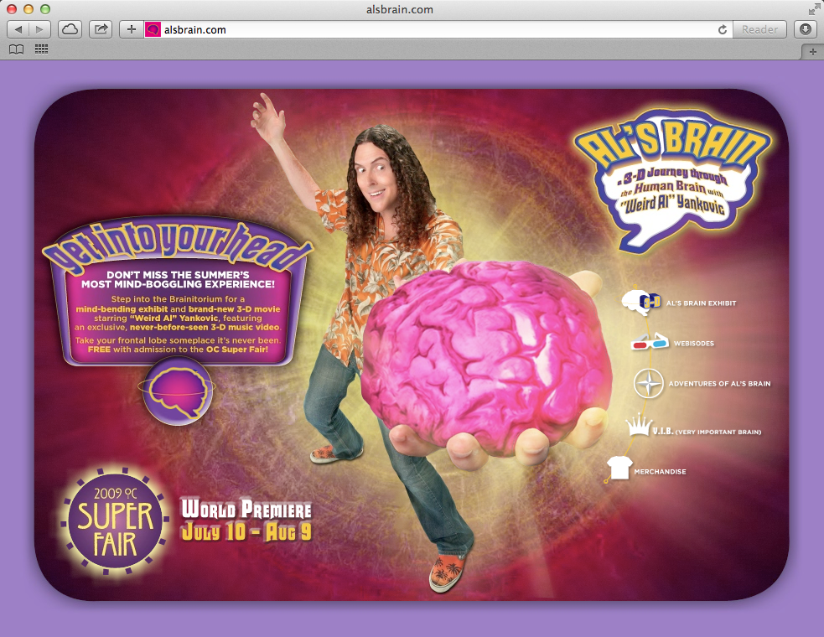Click the Reader button
The image size is (824, 637).
tap(759, 29)
